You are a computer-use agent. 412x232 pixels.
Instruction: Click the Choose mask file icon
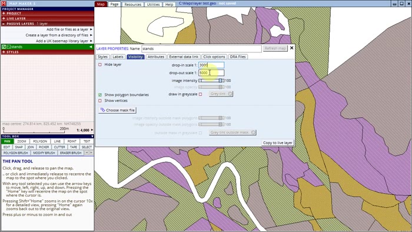(103, 110)
